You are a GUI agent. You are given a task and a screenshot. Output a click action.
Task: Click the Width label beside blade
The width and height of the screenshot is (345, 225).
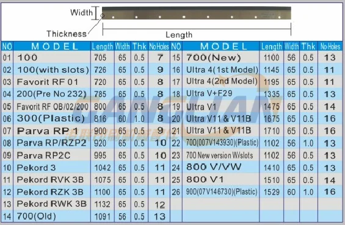[x=81, y=13]
